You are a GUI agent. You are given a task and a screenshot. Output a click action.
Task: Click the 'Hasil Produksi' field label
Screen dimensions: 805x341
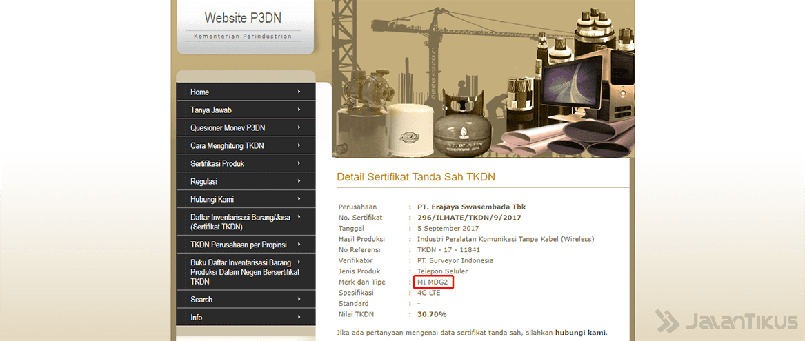coord(362,239)
